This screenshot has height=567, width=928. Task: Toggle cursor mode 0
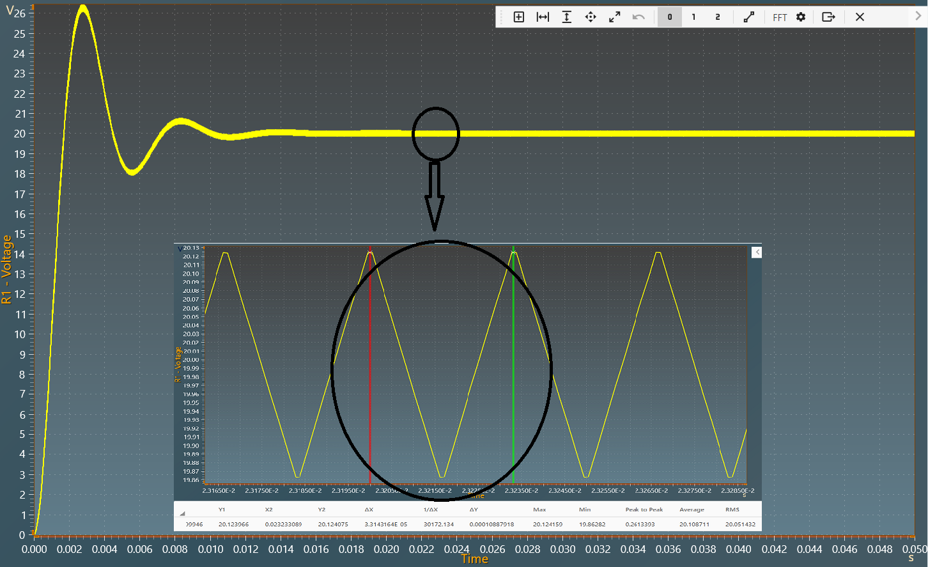click(670, 17)
